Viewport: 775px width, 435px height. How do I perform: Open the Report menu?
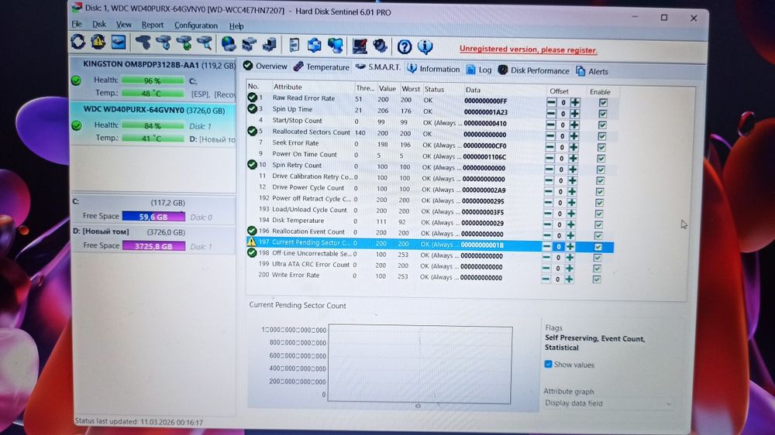point(152,25)
